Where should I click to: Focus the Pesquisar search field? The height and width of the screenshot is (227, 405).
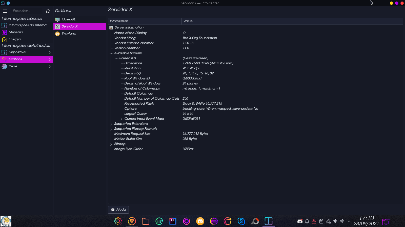pyautogui.click(x=27, y=11)
